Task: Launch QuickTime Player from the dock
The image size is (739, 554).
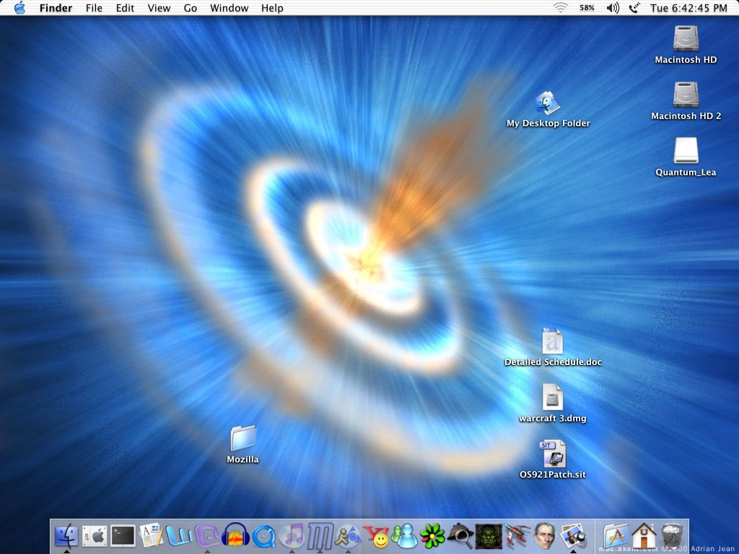Action: click(x=264, y=536)
